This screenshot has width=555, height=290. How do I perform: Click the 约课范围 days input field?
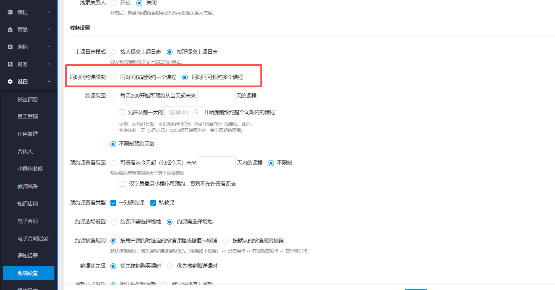[216, 95]
